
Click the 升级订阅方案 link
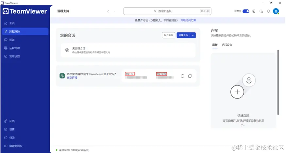point(188,20)
